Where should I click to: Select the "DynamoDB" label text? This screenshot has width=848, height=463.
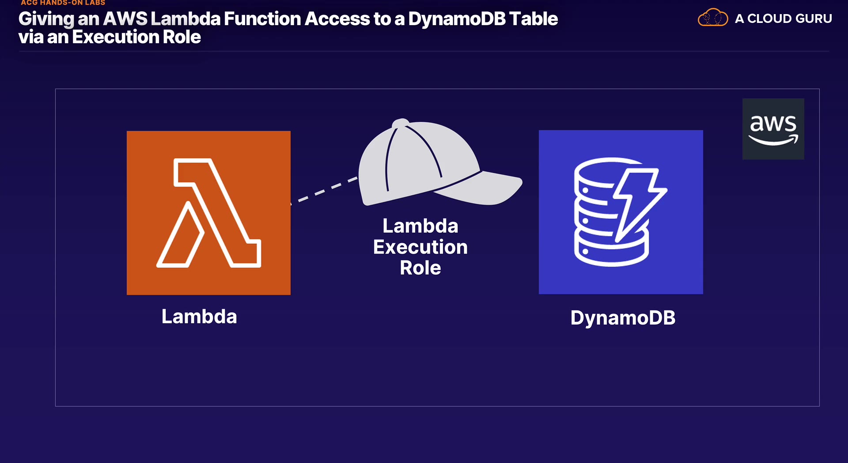click(x=623, y=318)
